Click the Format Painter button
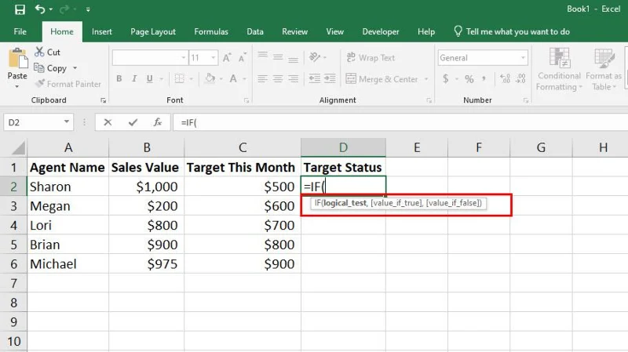Viewport: 628px width, 352px height. pyautogui.click(x=68, y=84)
